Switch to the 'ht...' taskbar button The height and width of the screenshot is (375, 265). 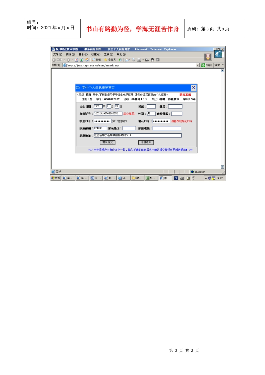(124, 178)
